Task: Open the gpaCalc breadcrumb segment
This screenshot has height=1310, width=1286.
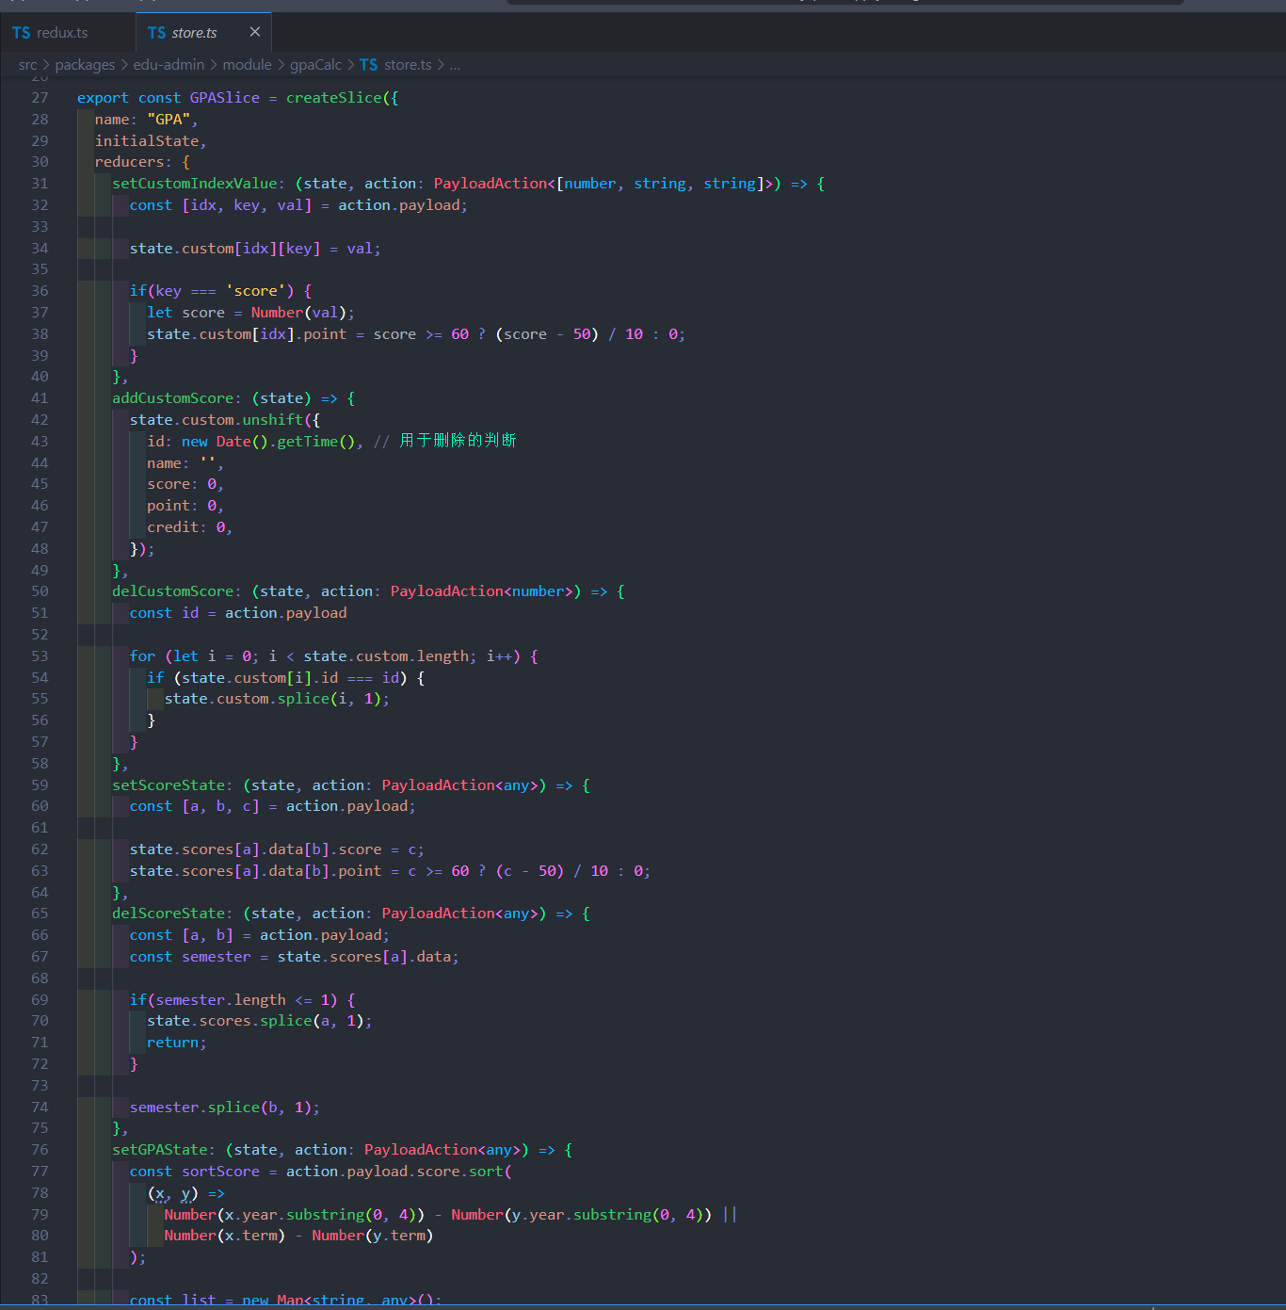Action: coord(315,65)
